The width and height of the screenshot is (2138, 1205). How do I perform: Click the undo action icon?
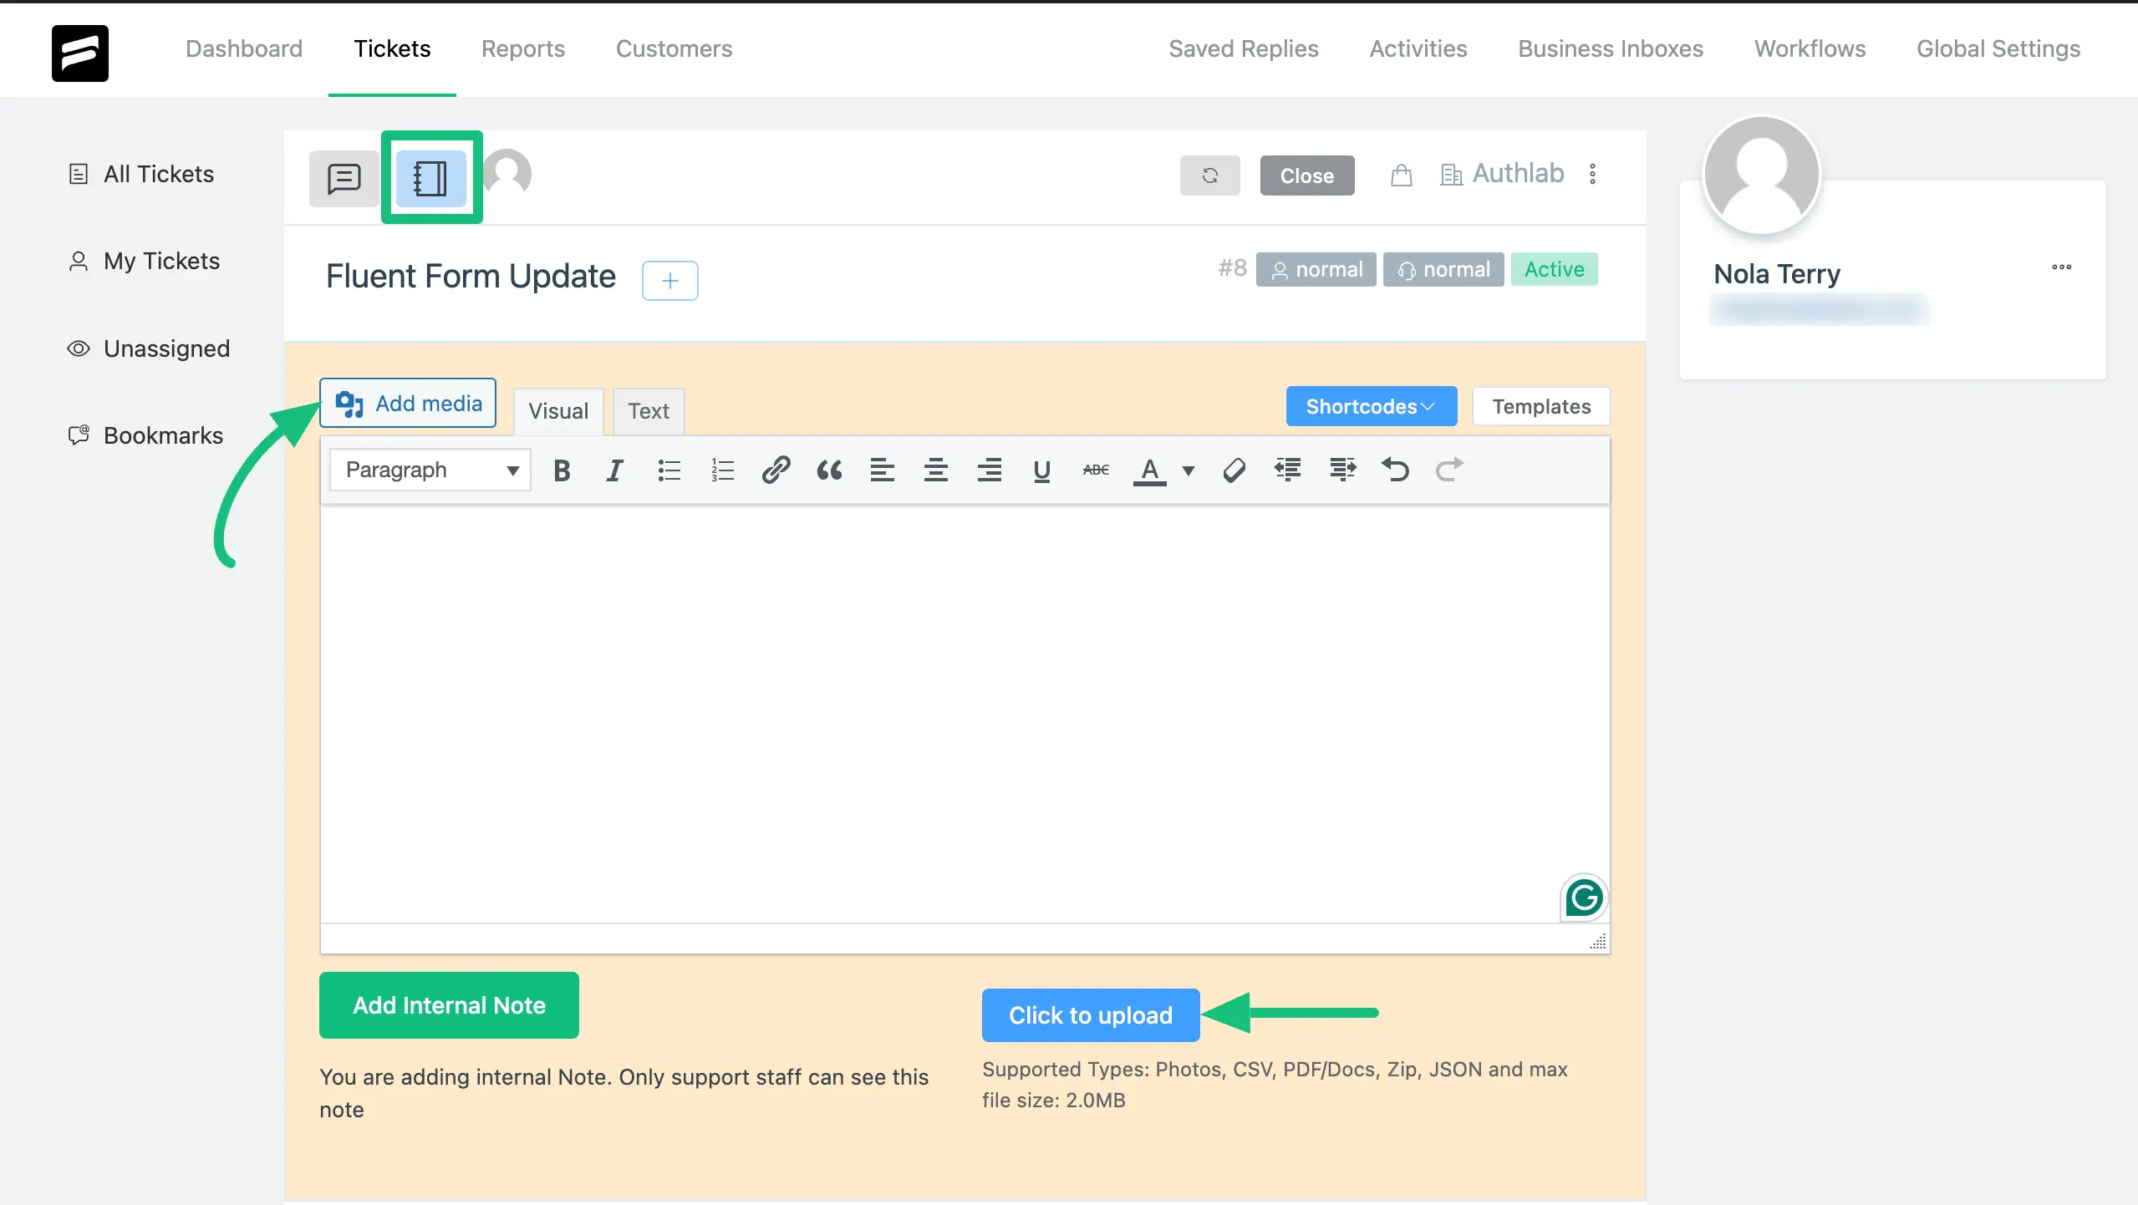(1393, 470)
